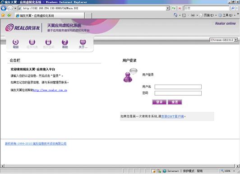This screenshot has width=240, height=174.
Task: Click the address bar refresh icon
Action: pyautogui.click(x=174, y=8)
